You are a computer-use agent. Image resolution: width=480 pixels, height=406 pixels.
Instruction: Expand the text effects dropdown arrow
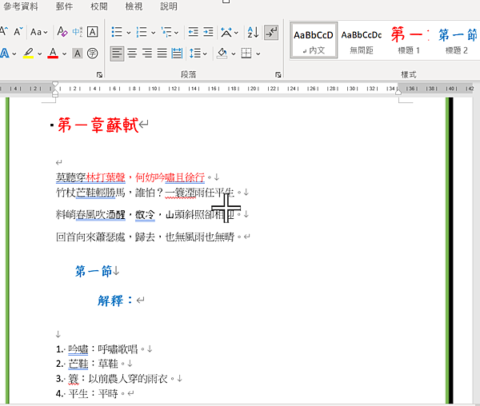click(14, 54)
